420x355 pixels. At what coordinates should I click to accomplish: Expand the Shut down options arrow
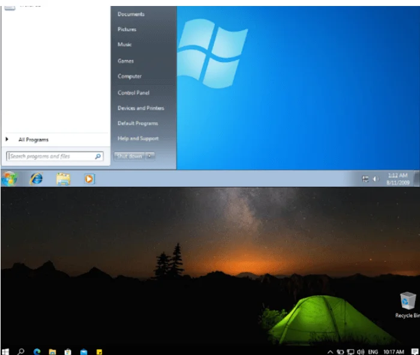click(150, 156)
